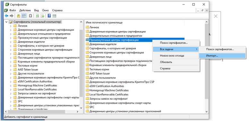Open the Файл menu
Viewport: 249px width, 121px height.
[x=13, y=11]
